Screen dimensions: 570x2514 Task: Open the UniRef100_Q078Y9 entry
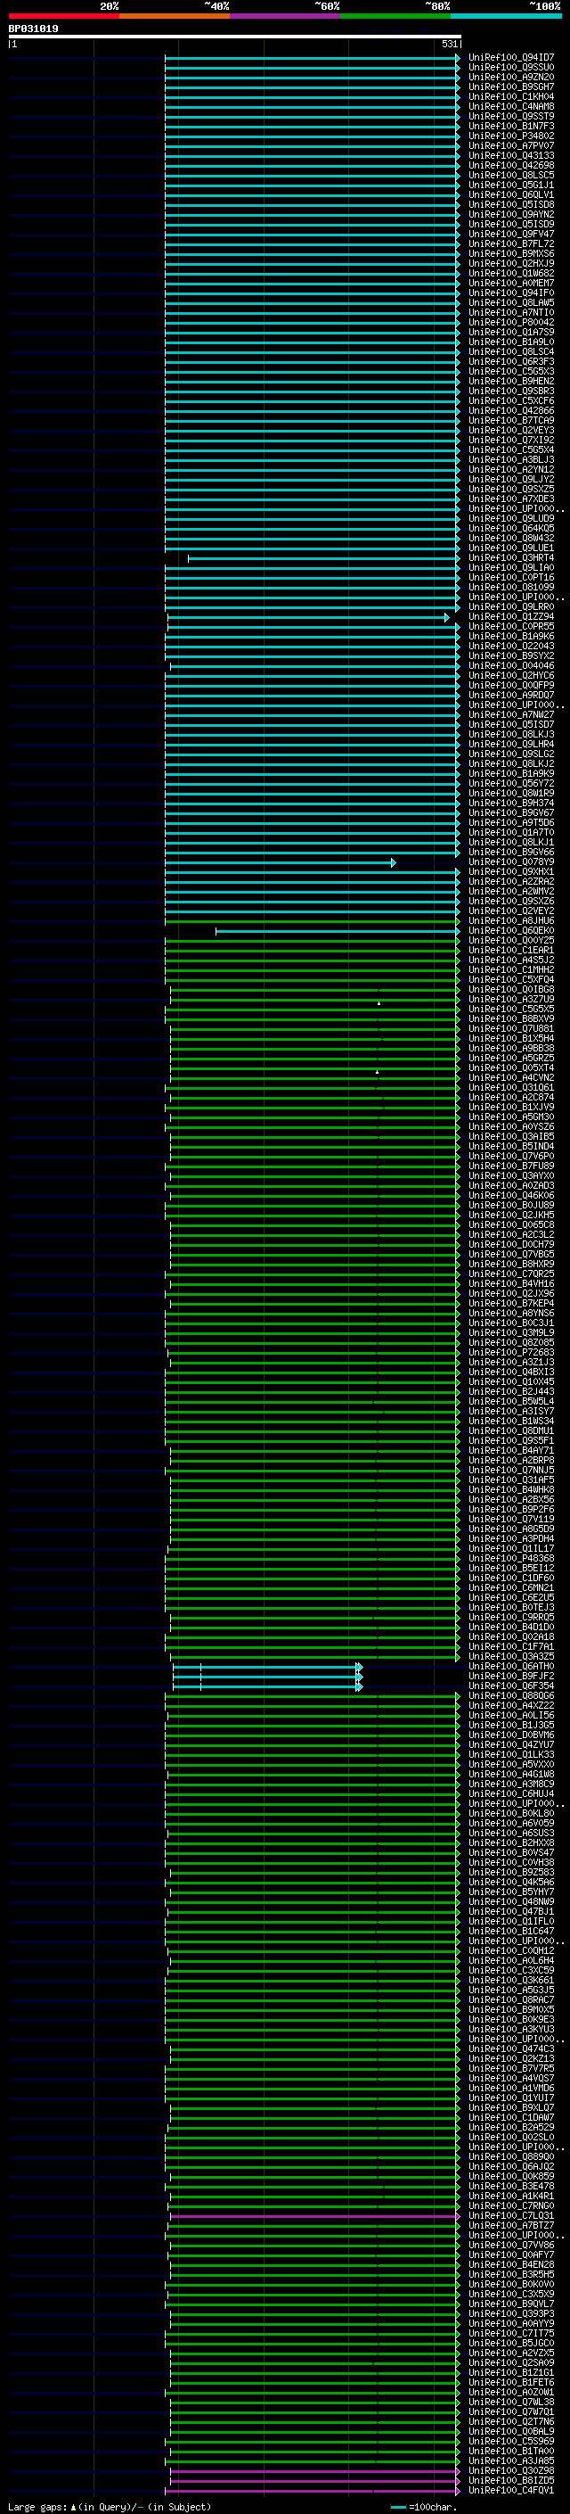pyautogui.click(x=510, y=861)
